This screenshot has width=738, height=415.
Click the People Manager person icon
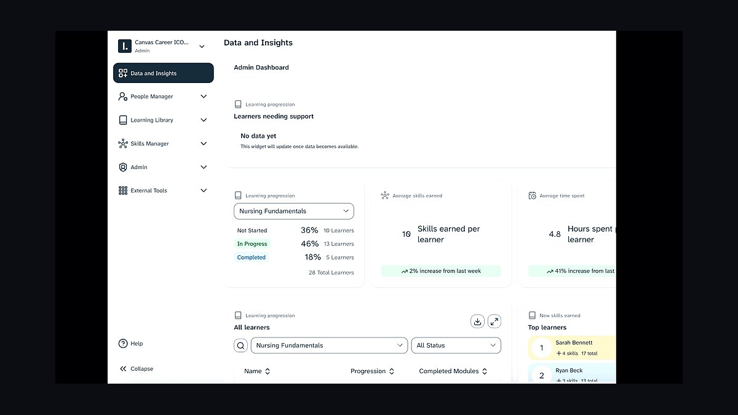pyautogui.click(x=123, y=97)
